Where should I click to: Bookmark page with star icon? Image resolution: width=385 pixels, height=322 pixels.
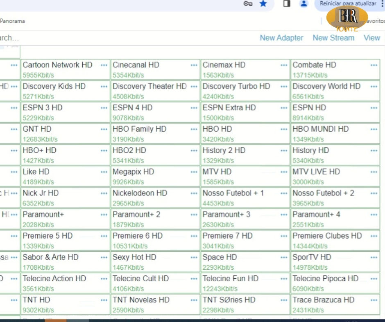(x=263, y=3)
